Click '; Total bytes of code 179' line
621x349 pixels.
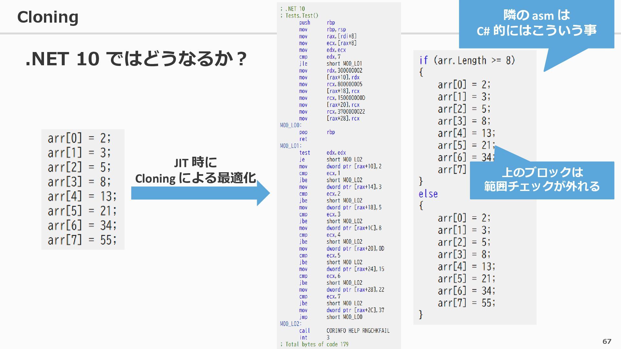[314, 344]
